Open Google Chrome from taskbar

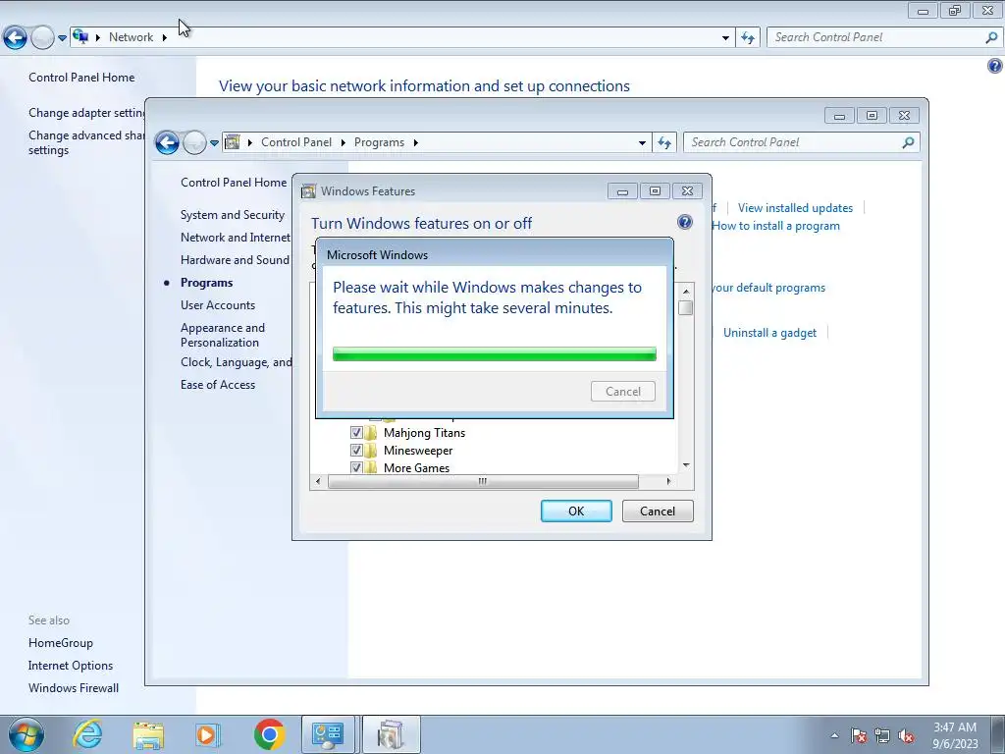click(x=269, y=734)
